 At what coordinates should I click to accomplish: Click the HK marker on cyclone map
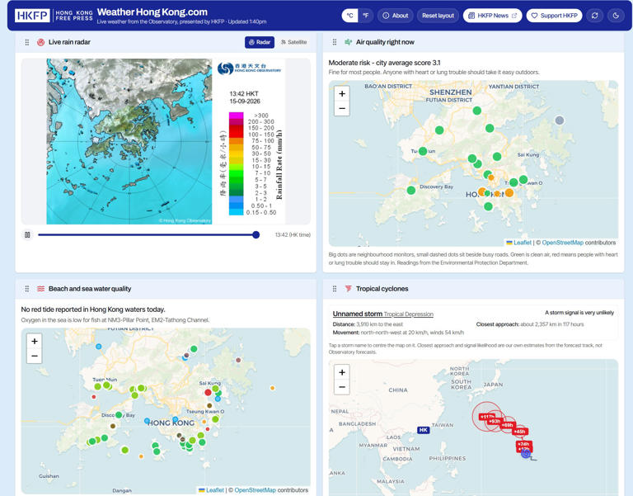[x=423, y=430]
